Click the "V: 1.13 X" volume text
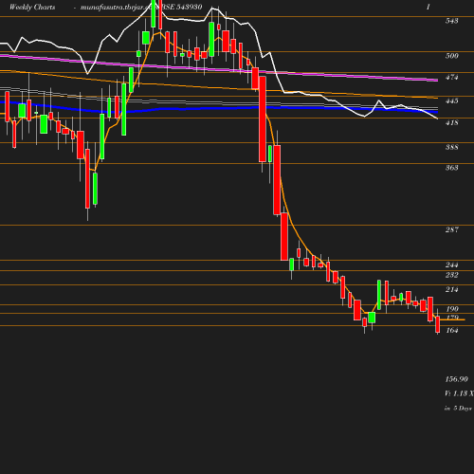This screenshot has height=474, width=474. point(459,393)
